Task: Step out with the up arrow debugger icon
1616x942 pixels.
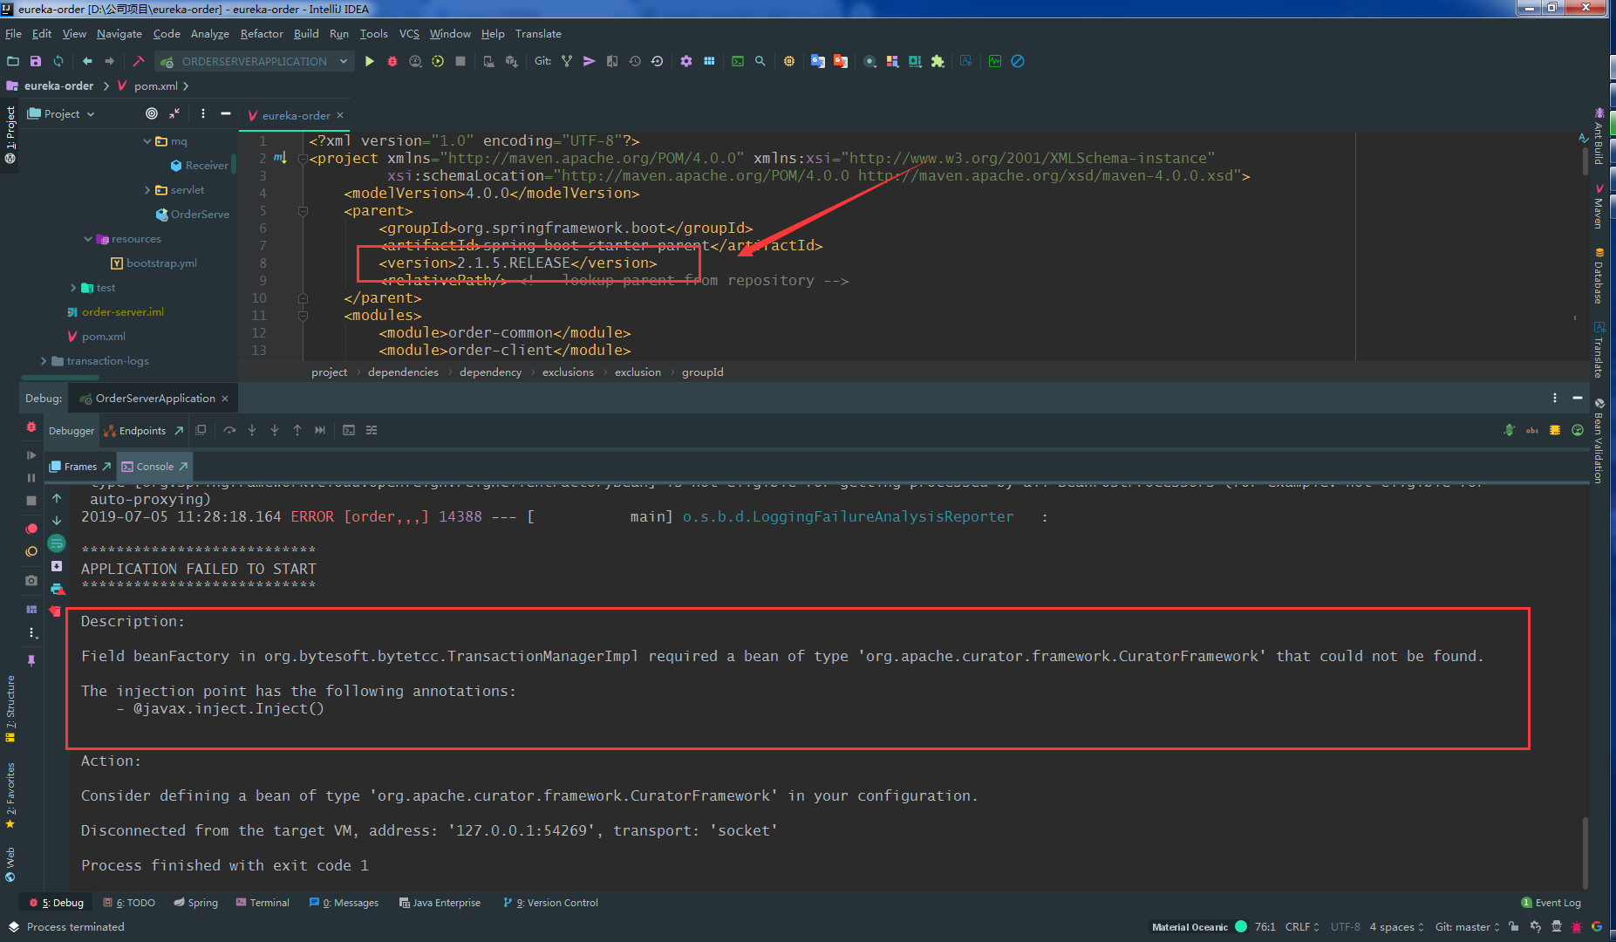Action: point(297,430)
